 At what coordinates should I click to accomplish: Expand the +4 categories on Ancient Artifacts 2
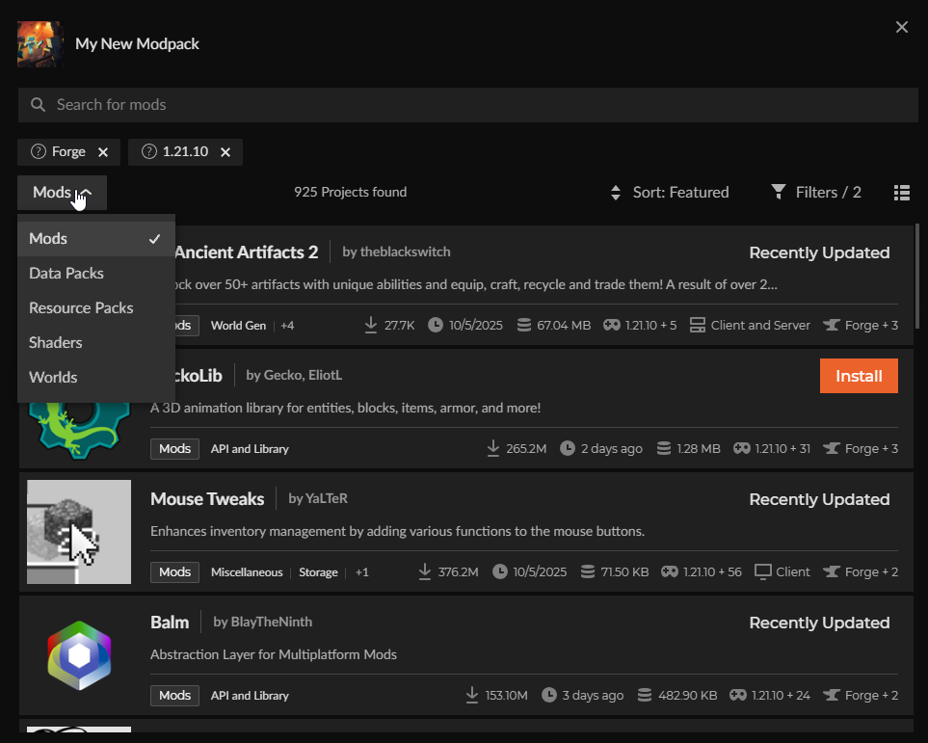[x=287, y=326]
